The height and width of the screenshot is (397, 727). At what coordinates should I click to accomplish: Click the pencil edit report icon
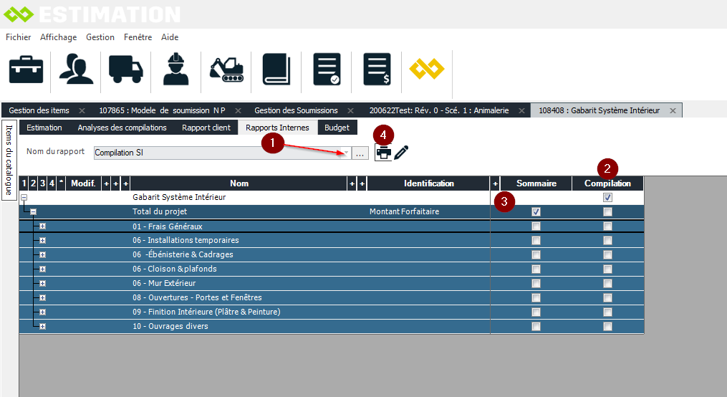(x=401, y=152)
